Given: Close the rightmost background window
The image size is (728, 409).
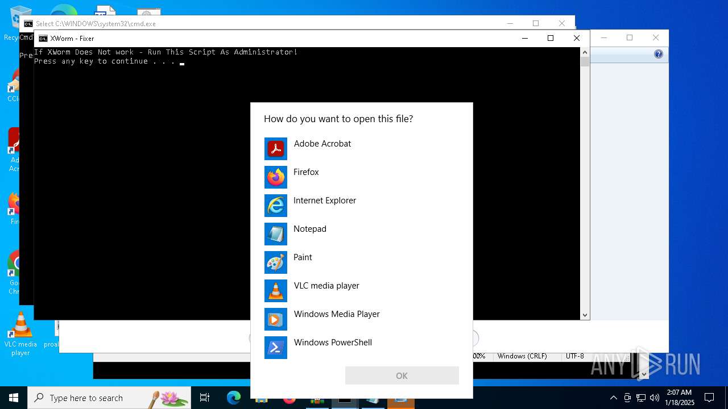Looking at the screenshot, I should tap(656, 37).
